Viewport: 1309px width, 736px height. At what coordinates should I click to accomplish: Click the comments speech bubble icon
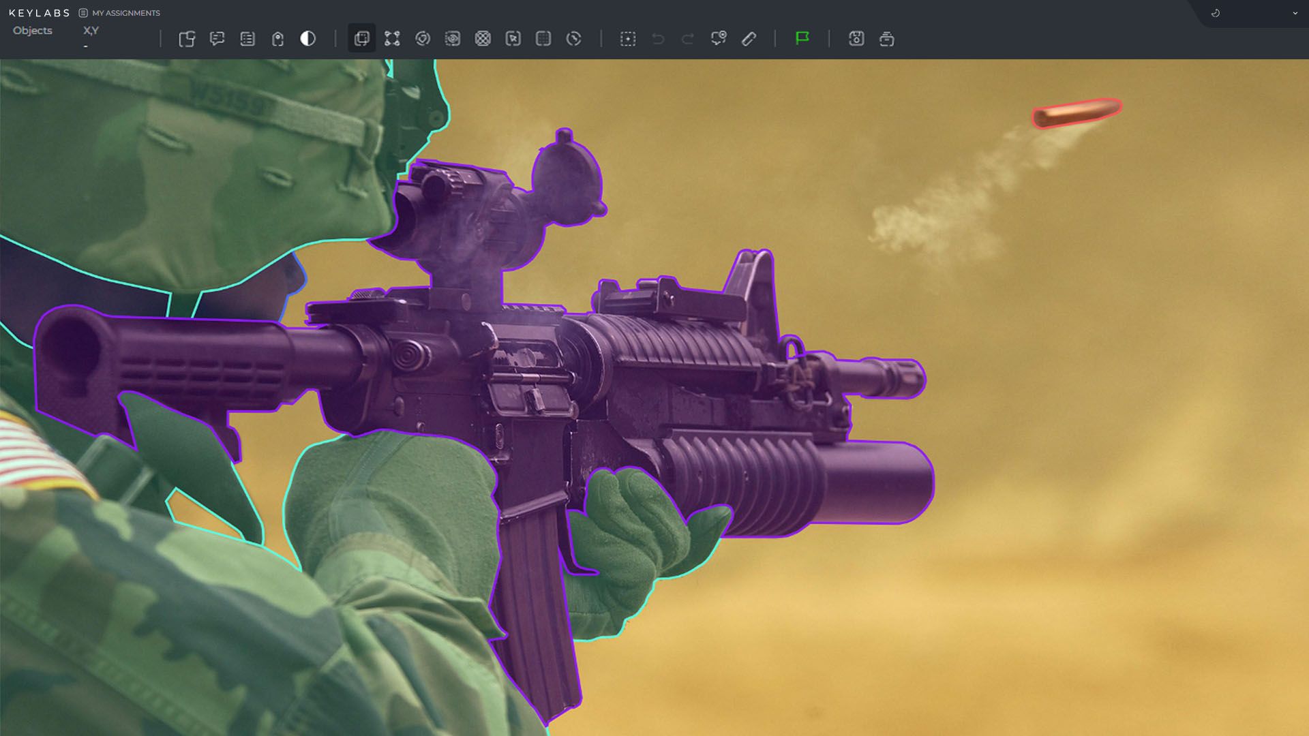pyautogui.click(x=217, y=39)
